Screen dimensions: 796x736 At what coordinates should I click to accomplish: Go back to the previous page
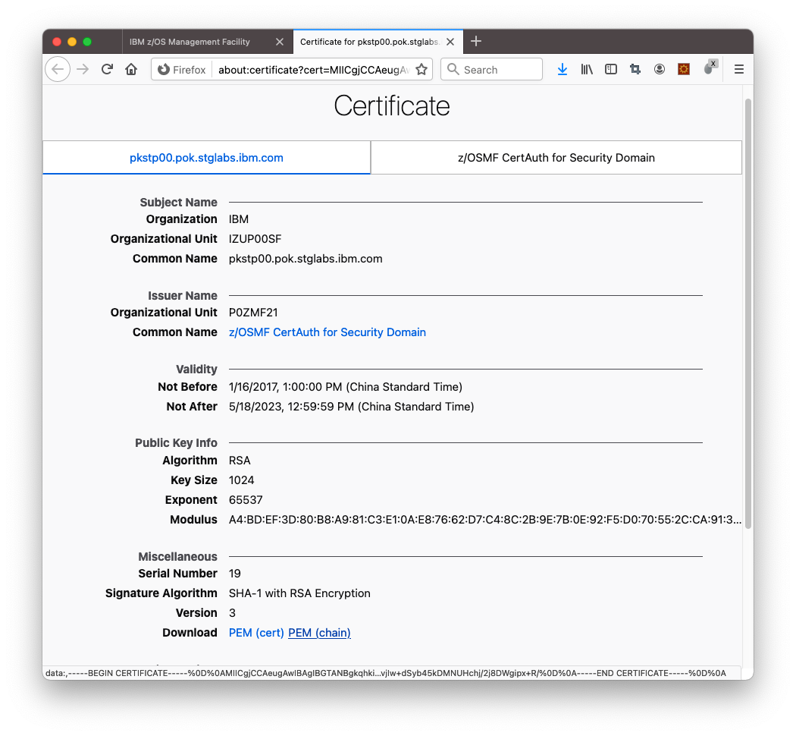[58, 69]
